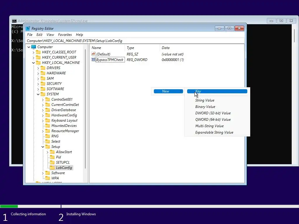
Task: Click the (Default) string value icon
Action: click(x=93, y=54)
